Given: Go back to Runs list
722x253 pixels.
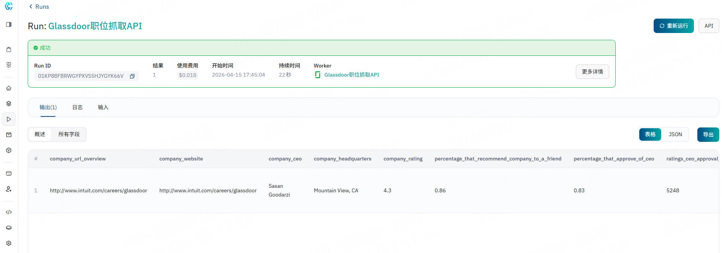Looking at the screenshot, I should click(39, 7).
